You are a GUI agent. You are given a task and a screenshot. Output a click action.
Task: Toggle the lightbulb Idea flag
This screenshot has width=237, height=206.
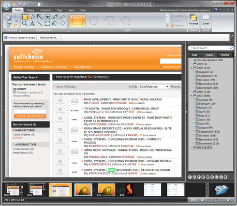pyautogui.click(x=217, y=177)
